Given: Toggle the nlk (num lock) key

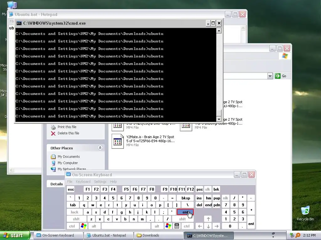Looking at the screenshot, I should [226, 198].
